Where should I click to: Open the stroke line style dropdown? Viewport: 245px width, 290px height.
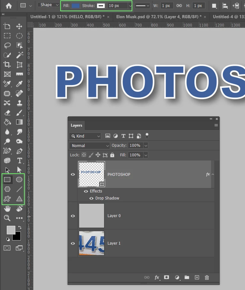pos(142,6)
